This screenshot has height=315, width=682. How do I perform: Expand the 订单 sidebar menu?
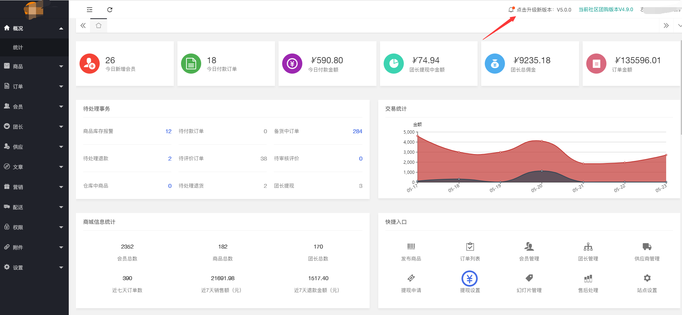pos(34,87)
